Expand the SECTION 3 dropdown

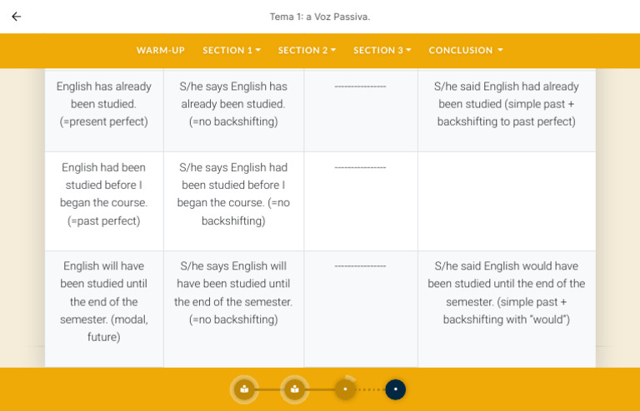pyautogui.click(x=382, y=50)
